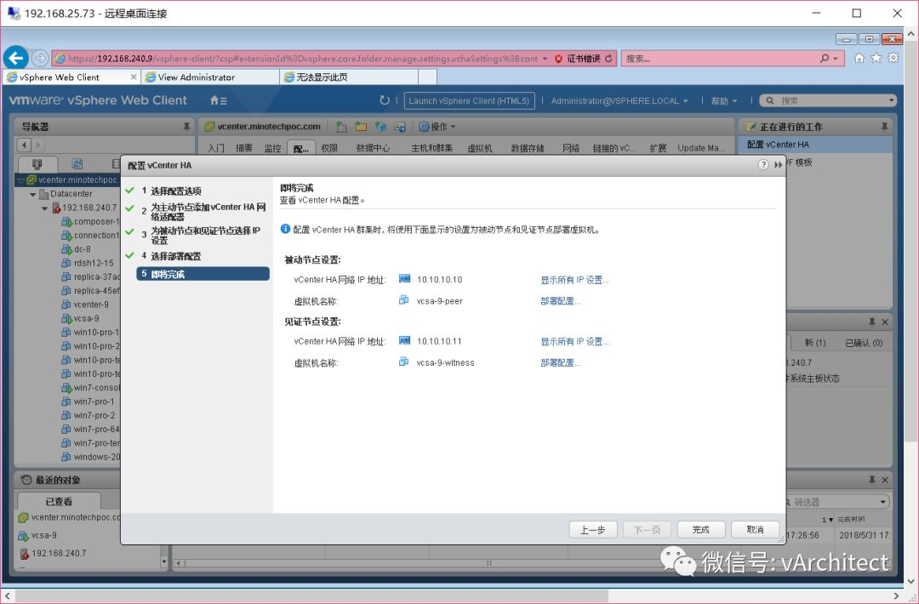Screen dimensions: 919x604
Task: Click search magnifier in IE search box
Action: tap(825, 59)
